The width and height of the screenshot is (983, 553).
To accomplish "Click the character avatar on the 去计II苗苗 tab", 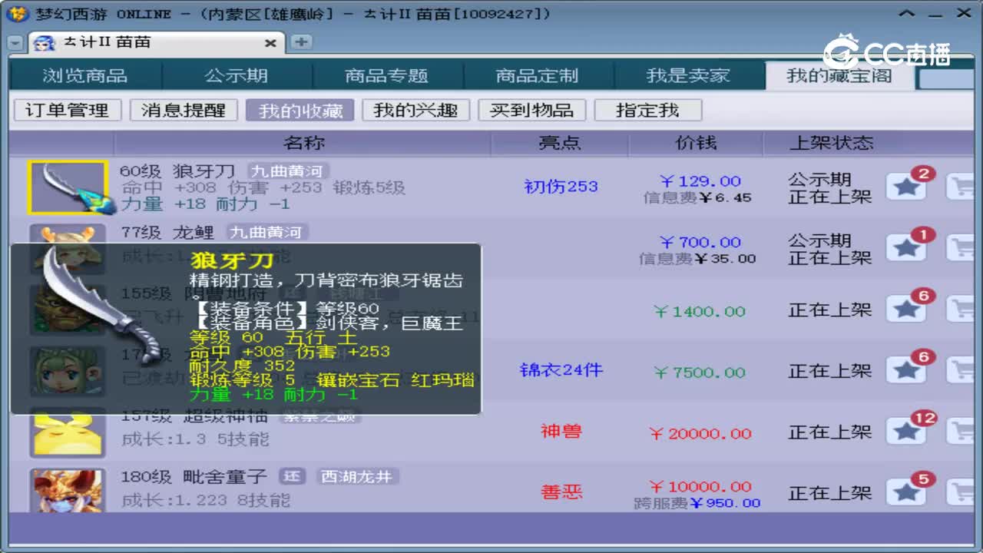I will [x=45, y=42].
